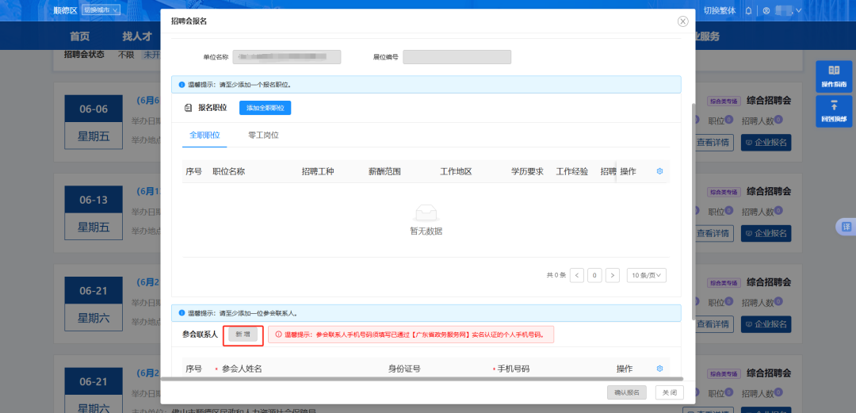
Task: Switch to the 全职职位 tab
Action: (x=204, y=135)
